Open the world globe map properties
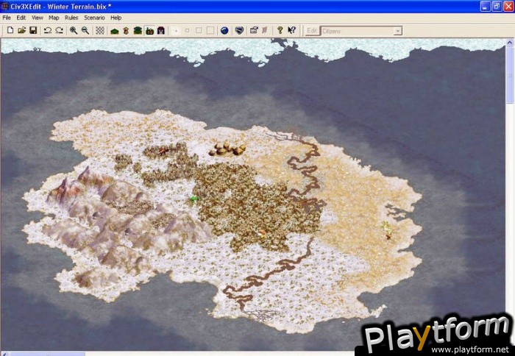 click(224, 31)
